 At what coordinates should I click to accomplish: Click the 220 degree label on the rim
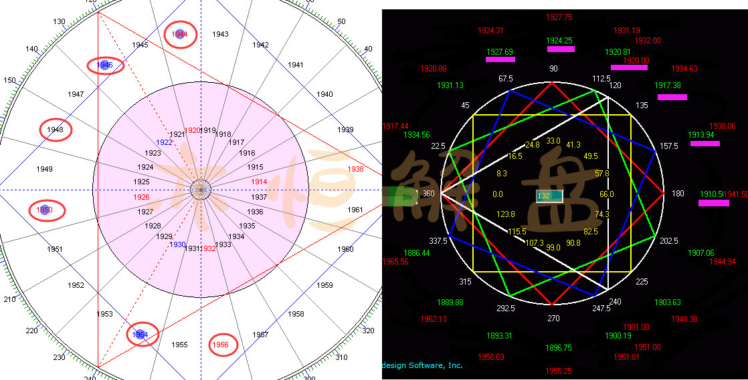pyautogui.click(x=32, y=331)
